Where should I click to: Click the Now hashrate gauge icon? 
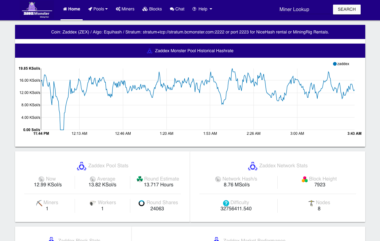(x=41, y=179)
